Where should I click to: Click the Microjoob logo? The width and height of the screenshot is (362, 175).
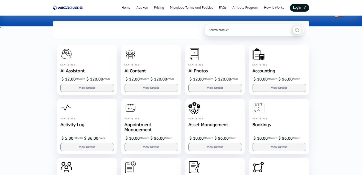click(x=68, y=8)
